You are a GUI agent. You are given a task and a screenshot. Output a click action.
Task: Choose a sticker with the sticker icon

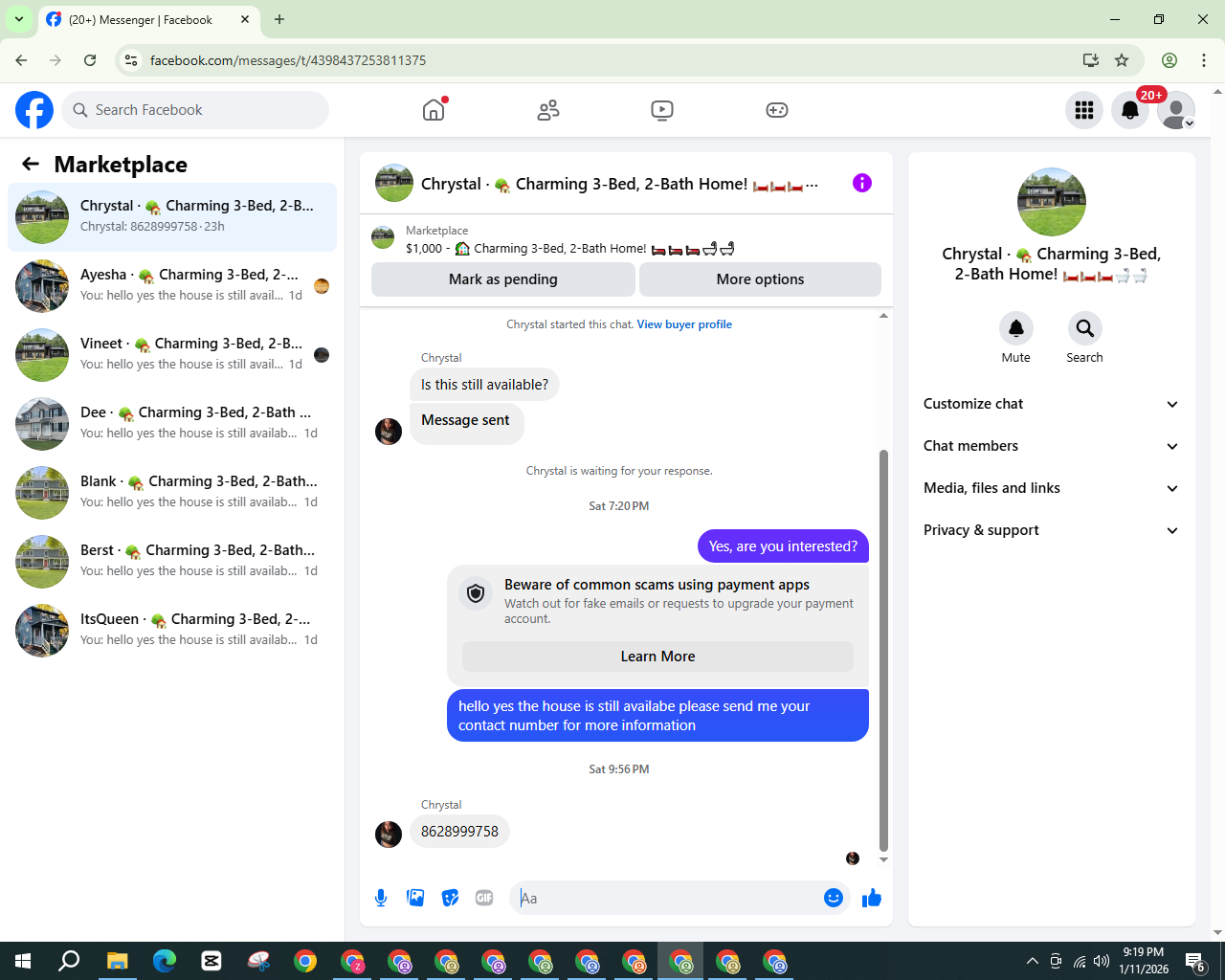(x=450, y=898)
